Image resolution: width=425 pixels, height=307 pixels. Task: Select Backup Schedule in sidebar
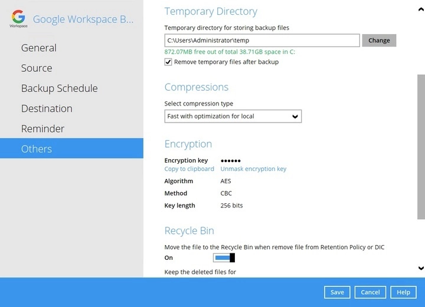(x=59, y=88)
